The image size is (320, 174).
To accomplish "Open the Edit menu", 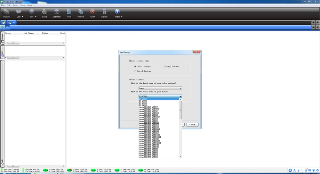I will 8,5.
